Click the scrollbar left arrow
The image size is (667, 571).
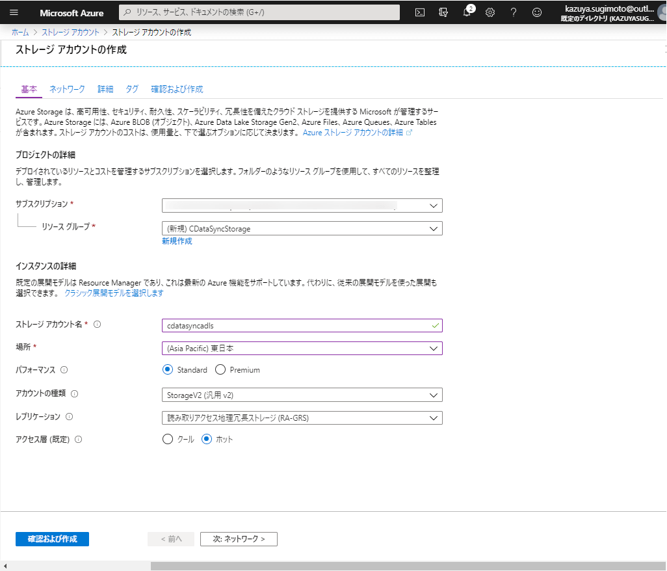tap(5, 566)
